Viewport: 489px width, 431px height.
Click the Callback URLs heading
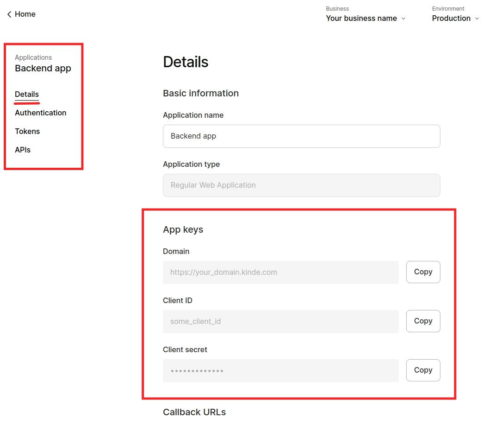194,412
